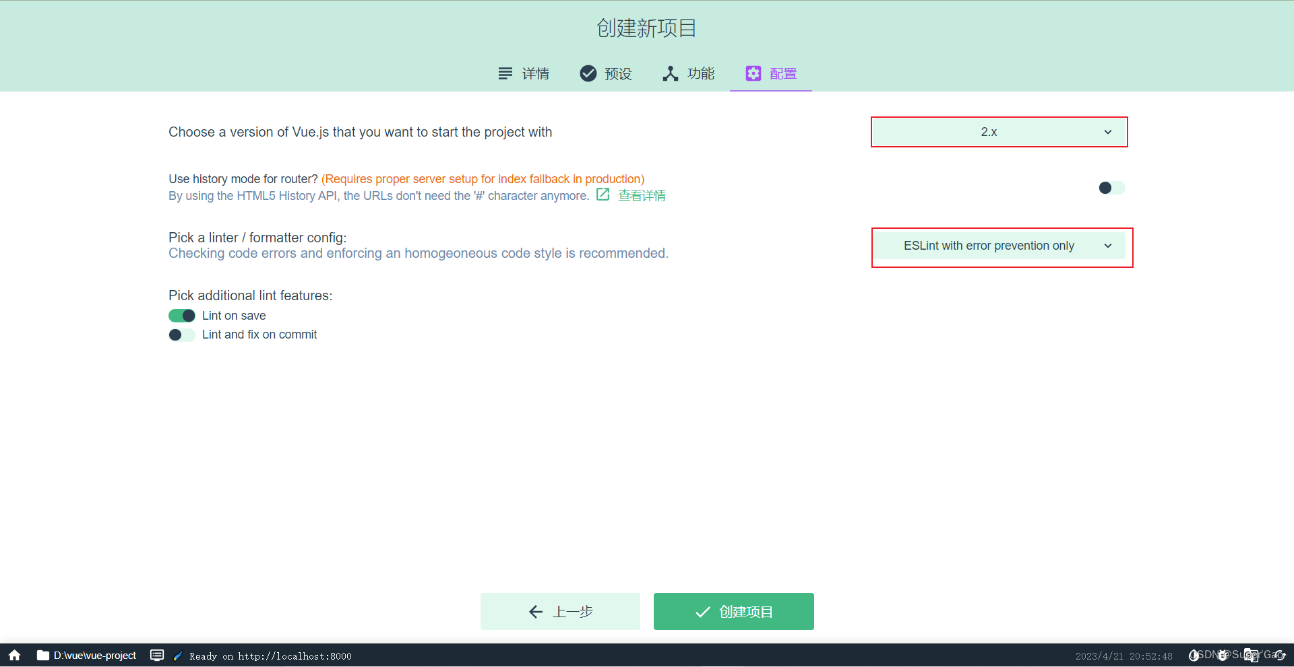The width and height of the screenshot is (1294, 667).
Task: Select the 配置 tab
Action: (x=771, y=73)
